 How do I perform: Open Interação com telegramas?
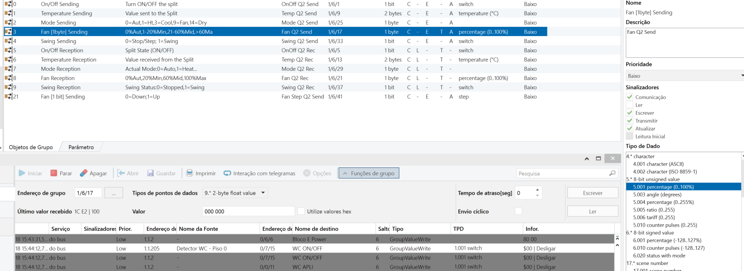259,173
